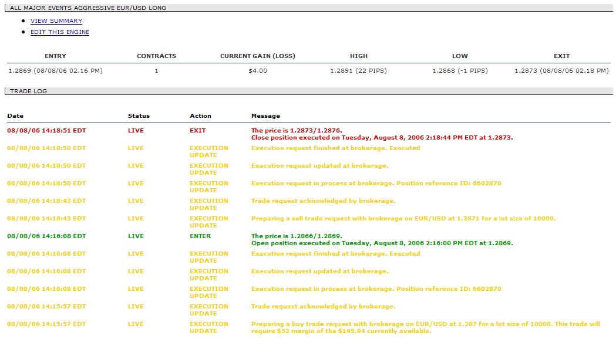The width and height of the screenshot is (616, 353).
Task: Click the Preparing a sell trade request message
Action: click(403, 219)
